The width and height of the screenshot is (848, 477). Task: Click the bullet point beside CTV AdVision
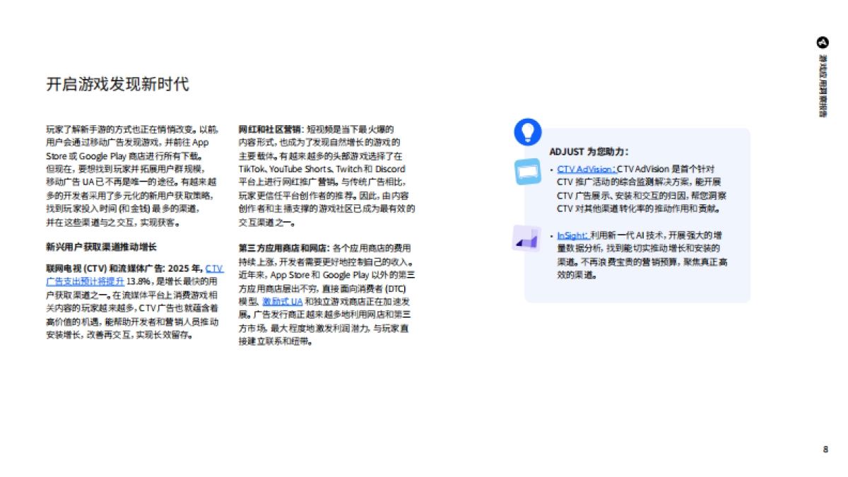(x=550, y=170)
